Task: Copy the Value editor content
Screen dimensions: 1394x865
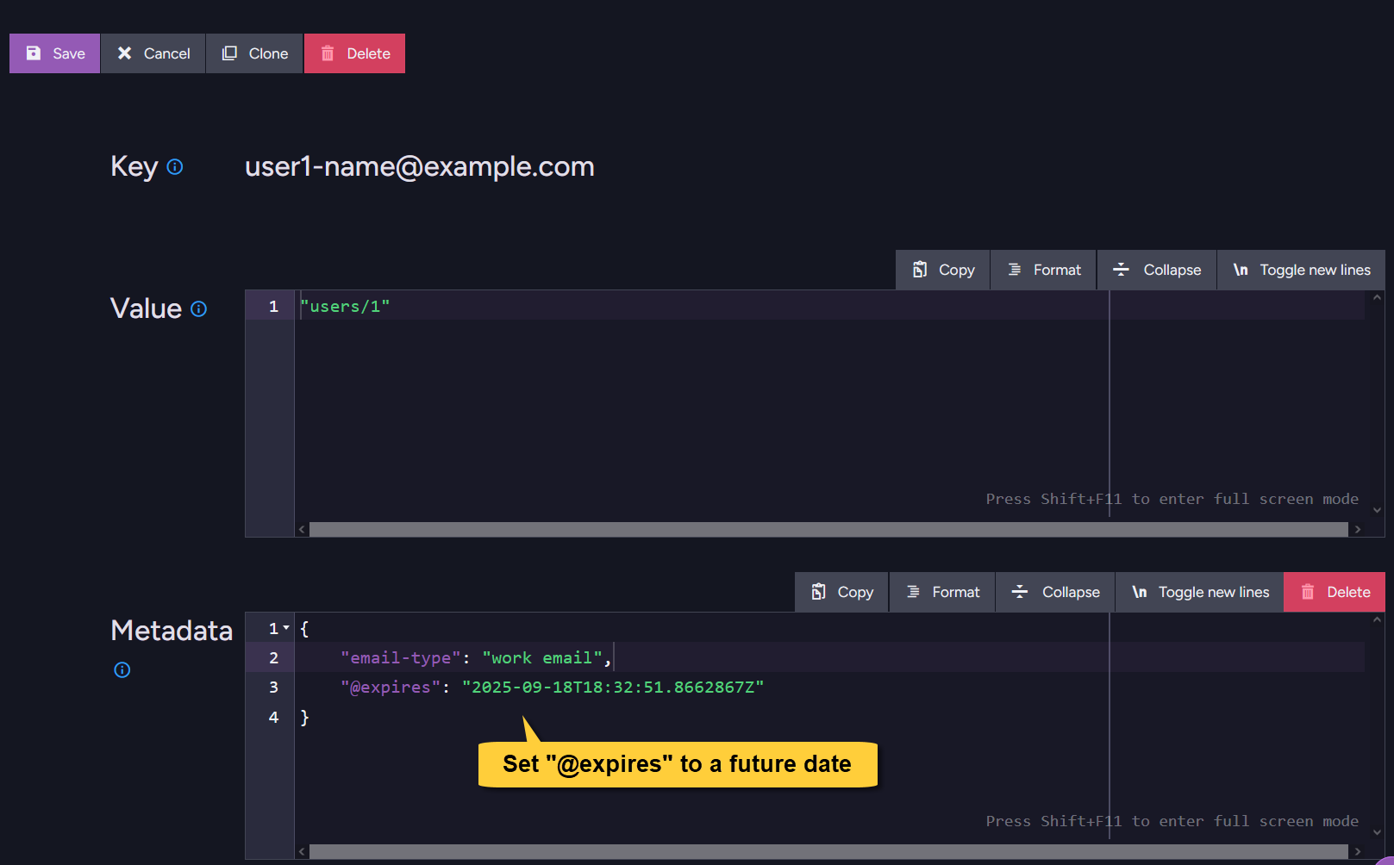Action: 943,270
